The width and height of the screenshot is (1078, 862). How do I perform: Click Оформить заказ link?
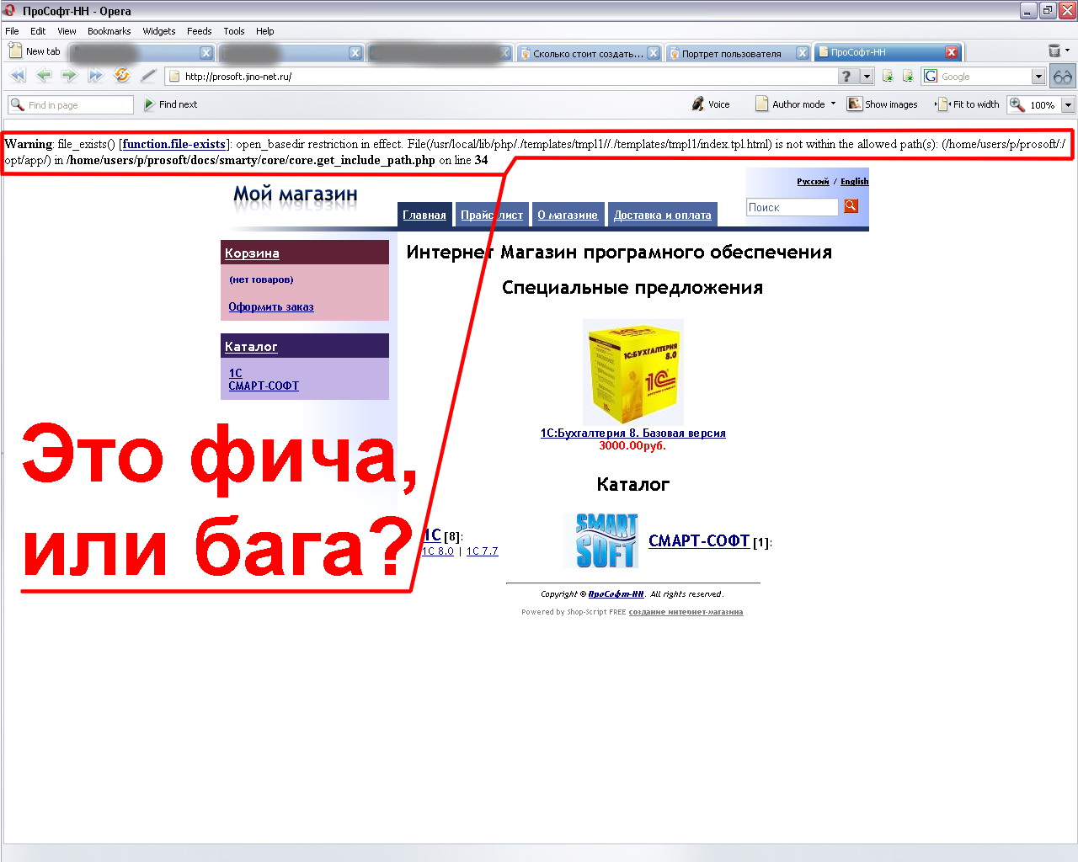tap(271, 307)
